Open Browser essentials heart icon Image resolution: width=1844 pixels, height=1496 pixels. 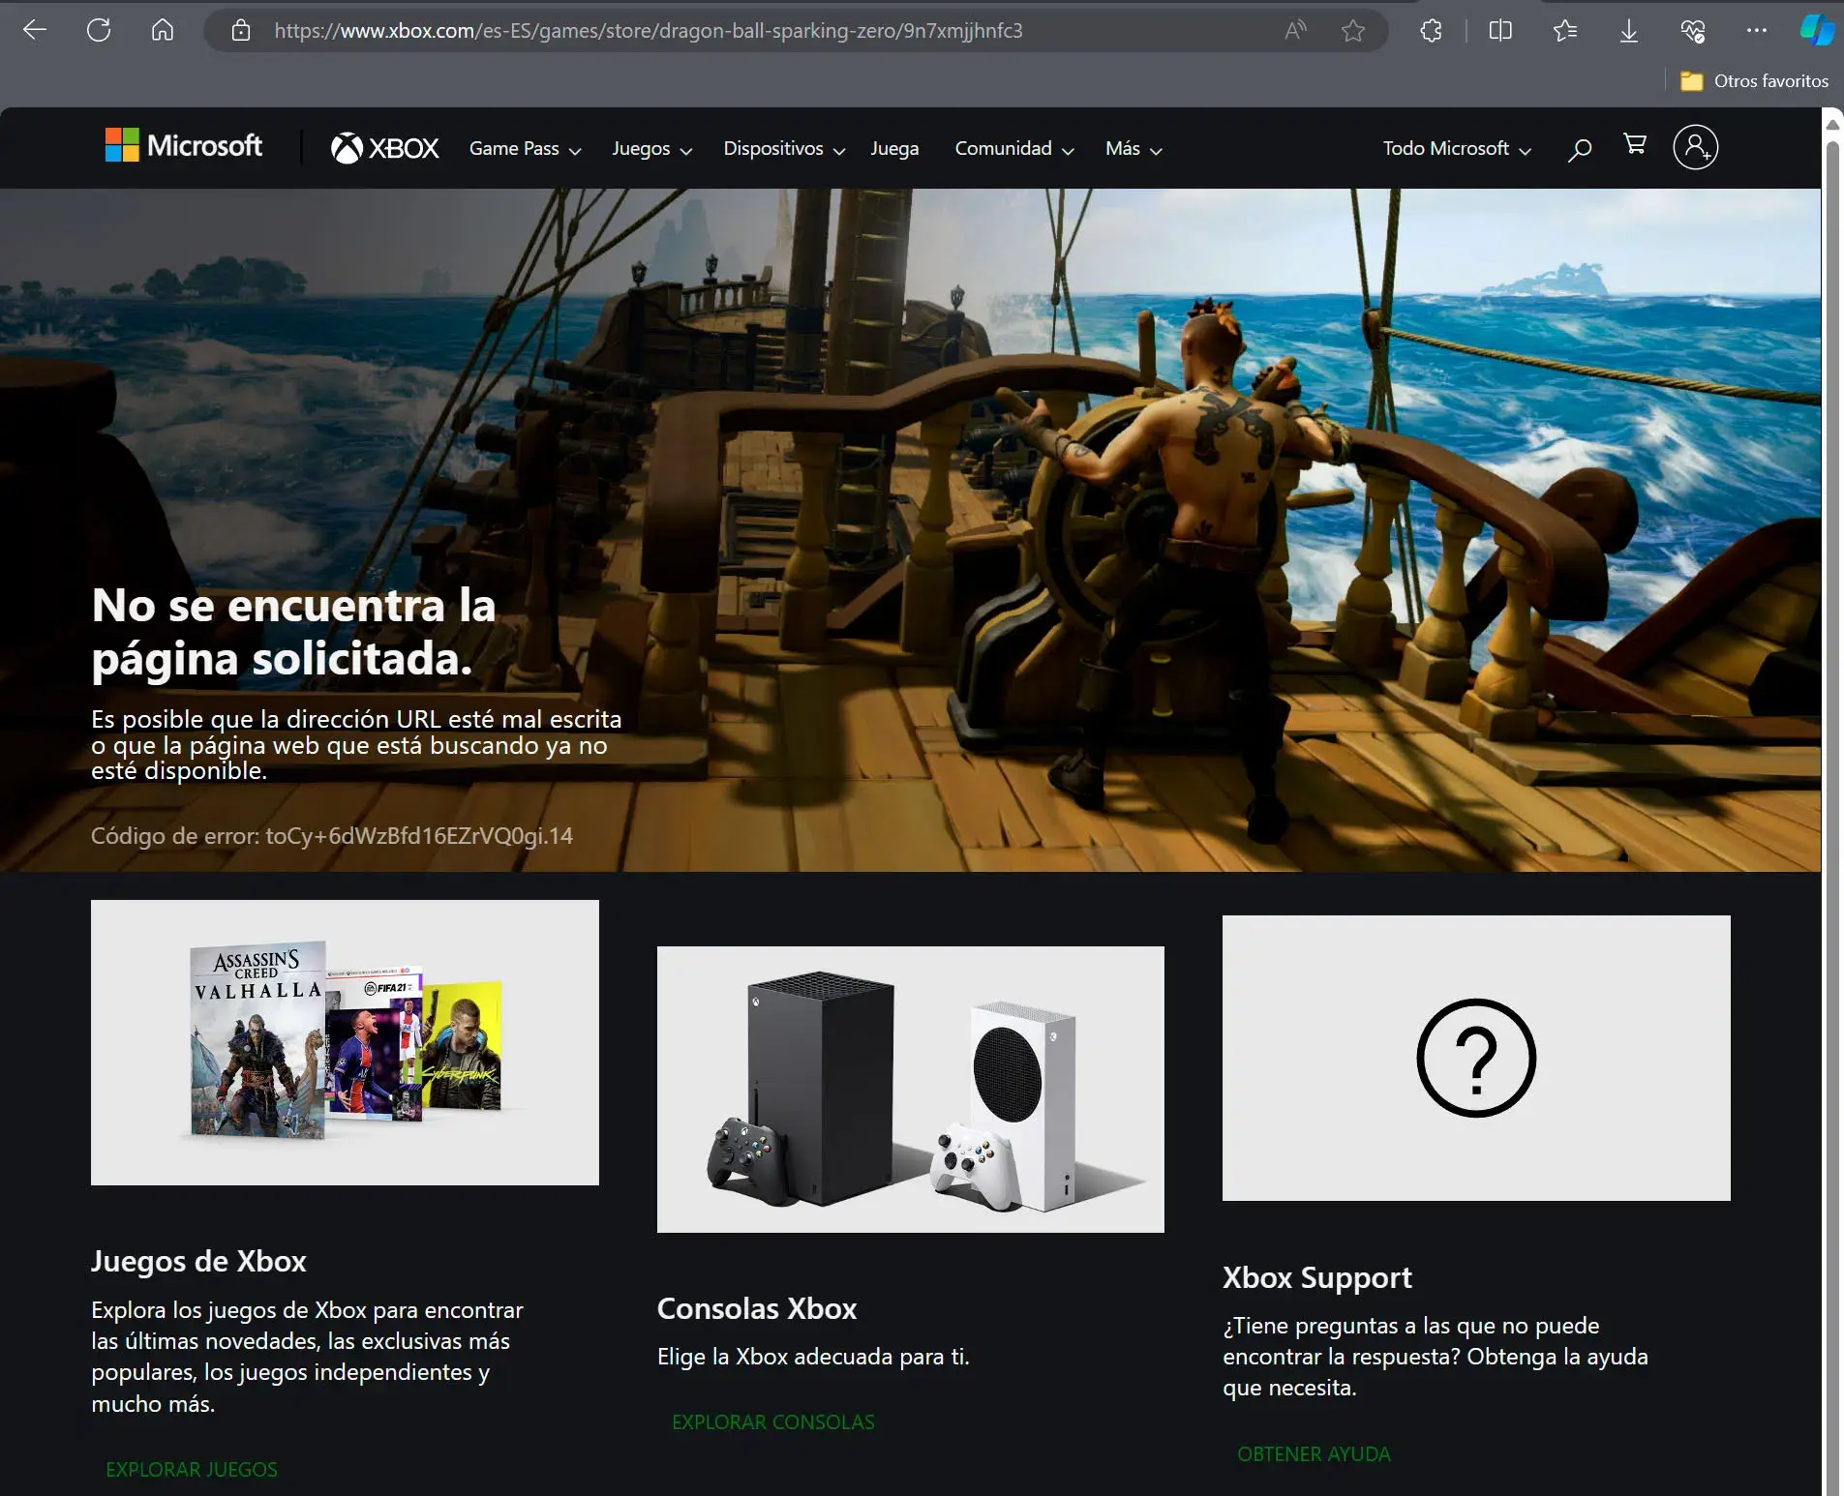1693,31
